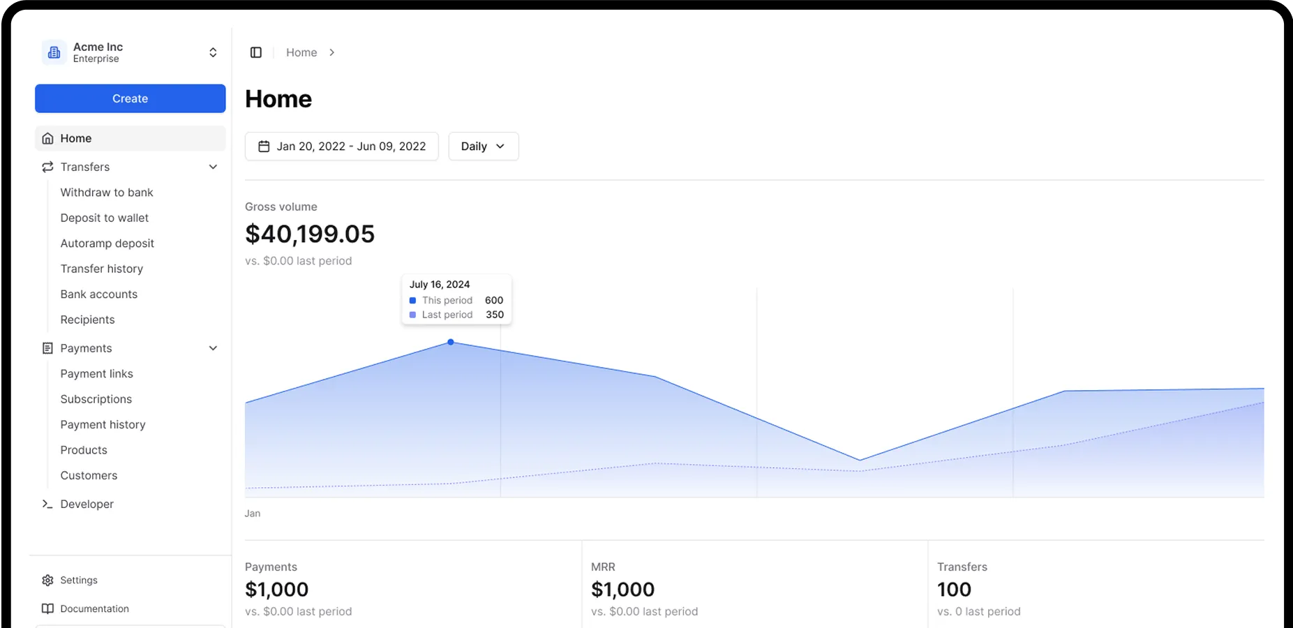Open Products page
Screen dimensions: 1293x628
pyautogui.click(x=84, y=450)
